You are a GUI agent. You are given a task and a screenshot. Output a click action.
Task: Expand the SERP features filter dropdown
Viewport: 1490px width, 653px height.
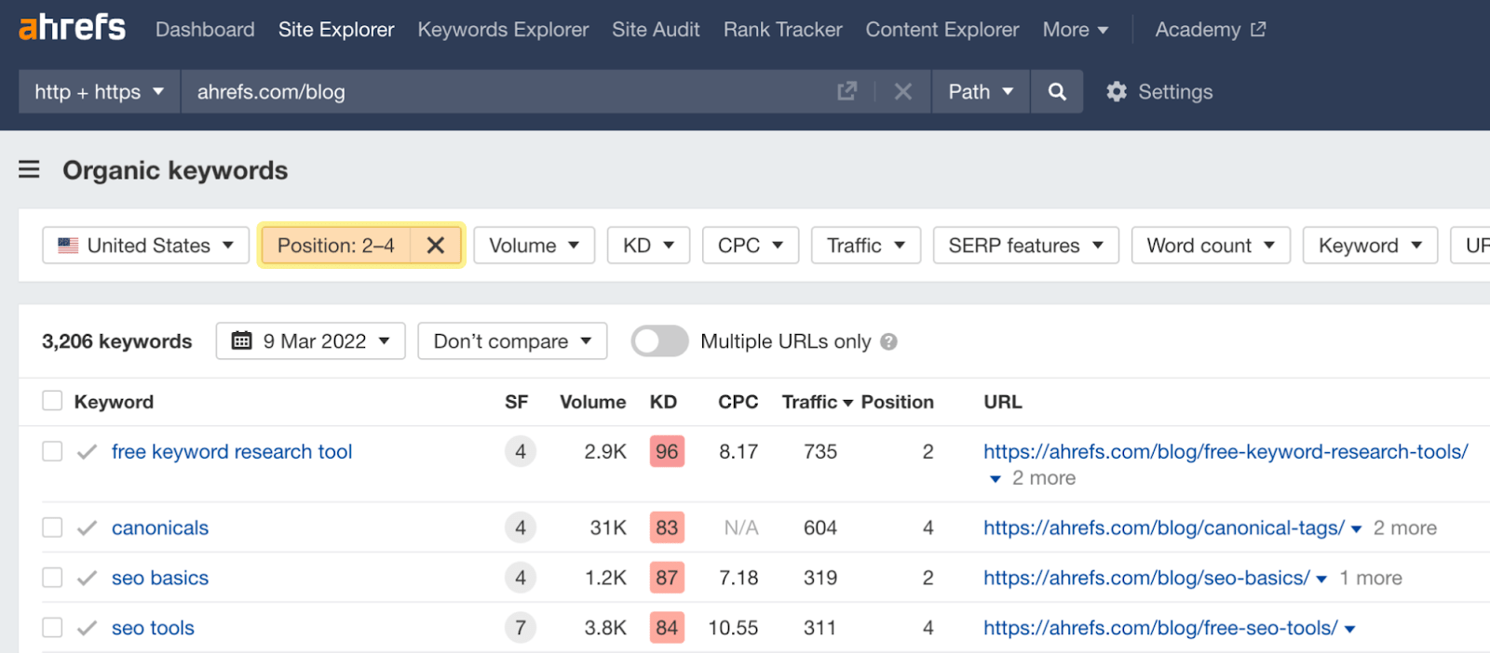pyautogui.click(x=1025, y=246)
